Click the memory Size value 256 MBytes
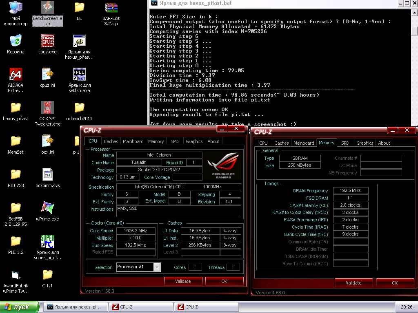This screenshot has width=418, height=313. click(300, 165)
